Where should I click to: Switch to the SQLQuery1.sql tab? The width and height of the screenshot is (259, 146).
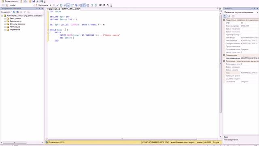coord(64,9)
